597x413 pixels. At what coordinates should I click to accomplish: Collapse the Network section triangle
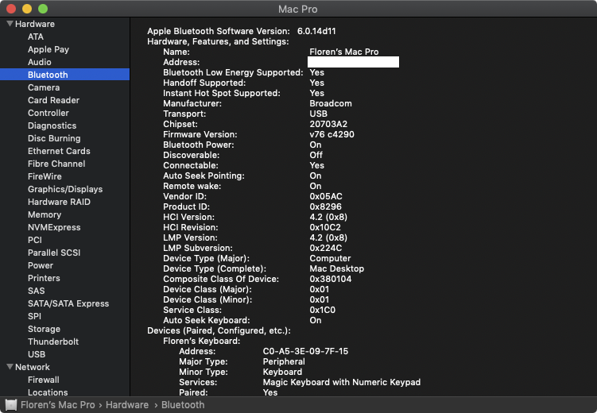(x=10, y=367)
